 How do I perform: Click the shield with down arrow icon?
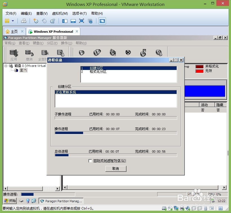tap(143, 53)
